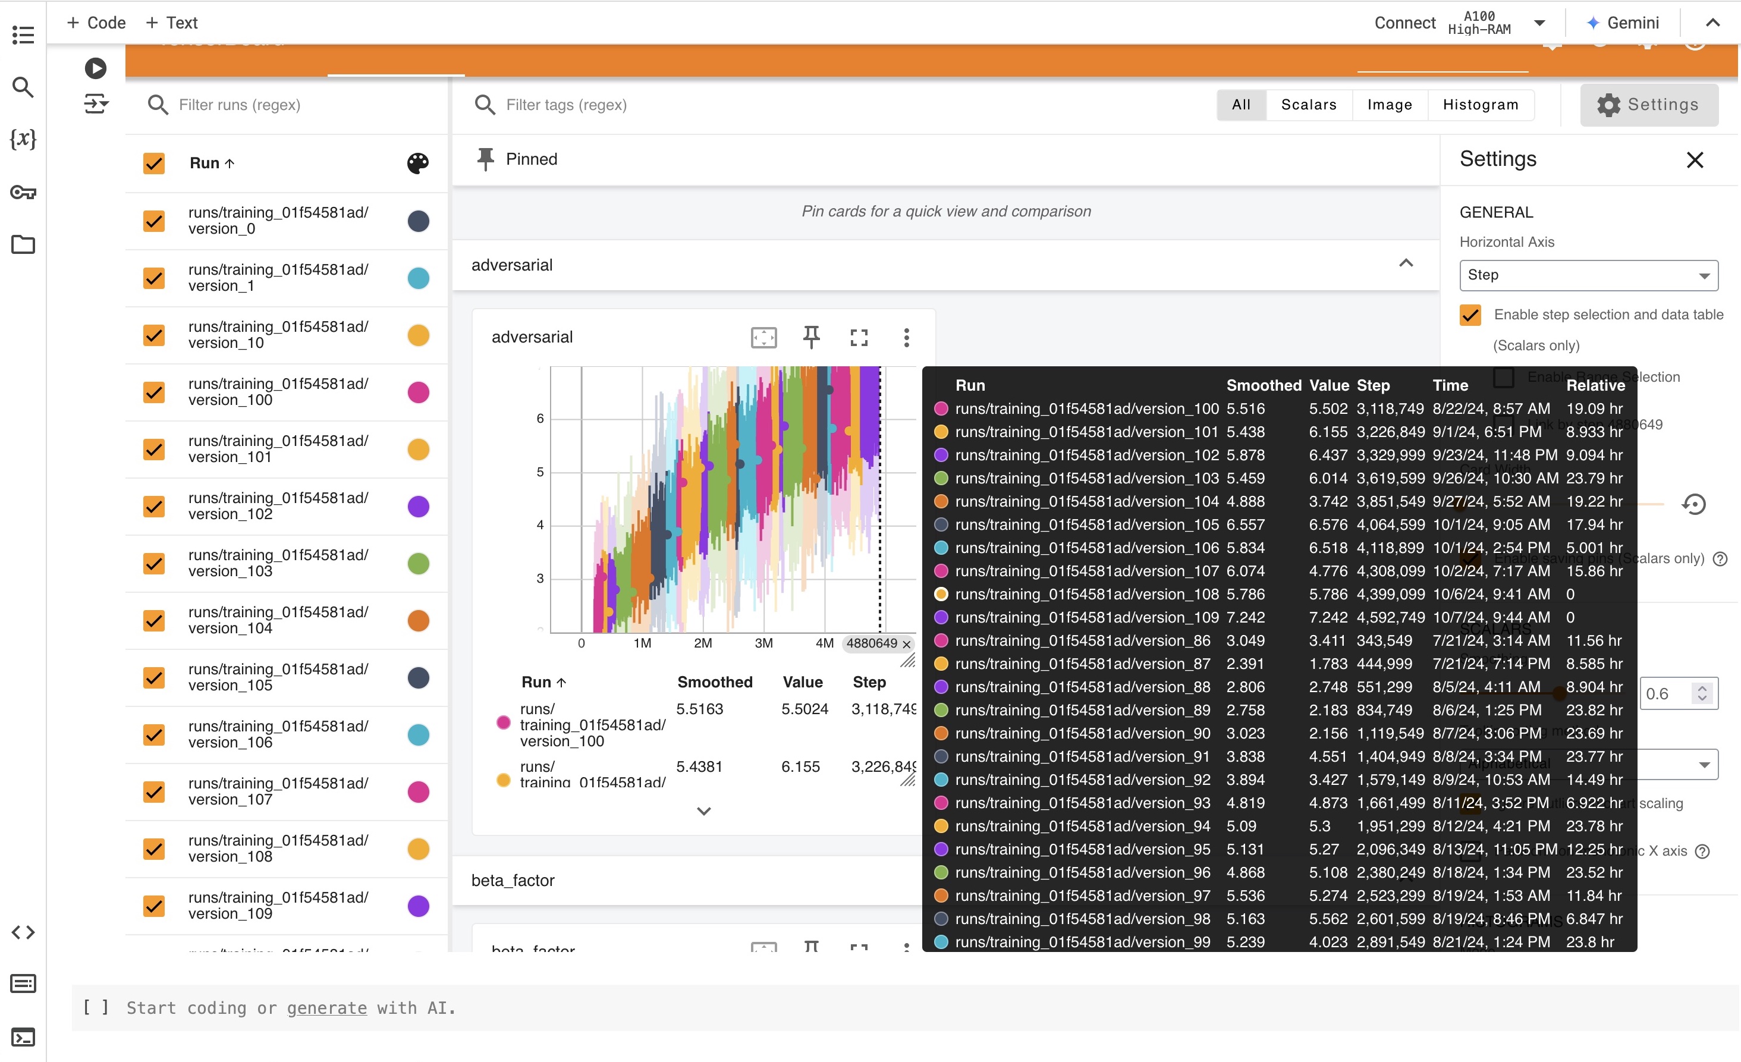Remove the 4880649 step selection
Viewport: 1741px width, 1062px height.
point(906,644)
